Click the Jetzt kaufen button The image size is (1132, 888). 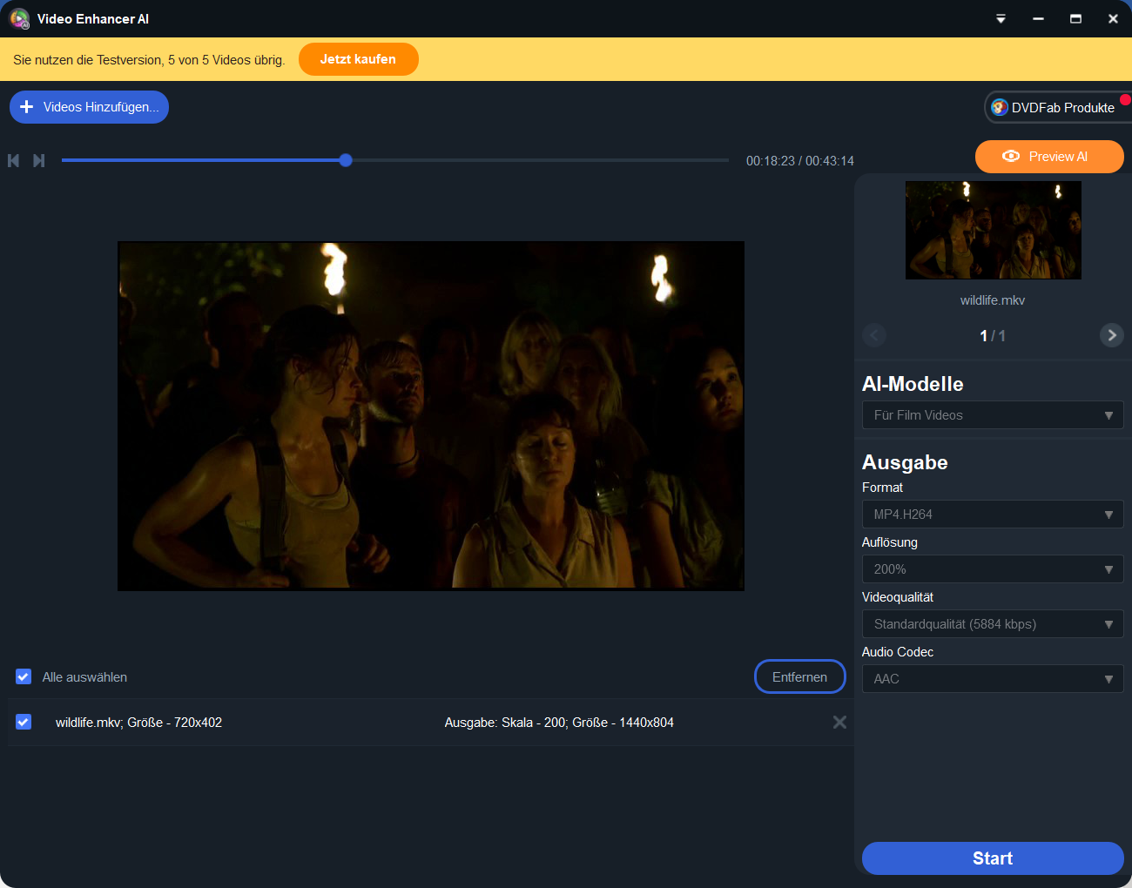(x=358, y=59)
